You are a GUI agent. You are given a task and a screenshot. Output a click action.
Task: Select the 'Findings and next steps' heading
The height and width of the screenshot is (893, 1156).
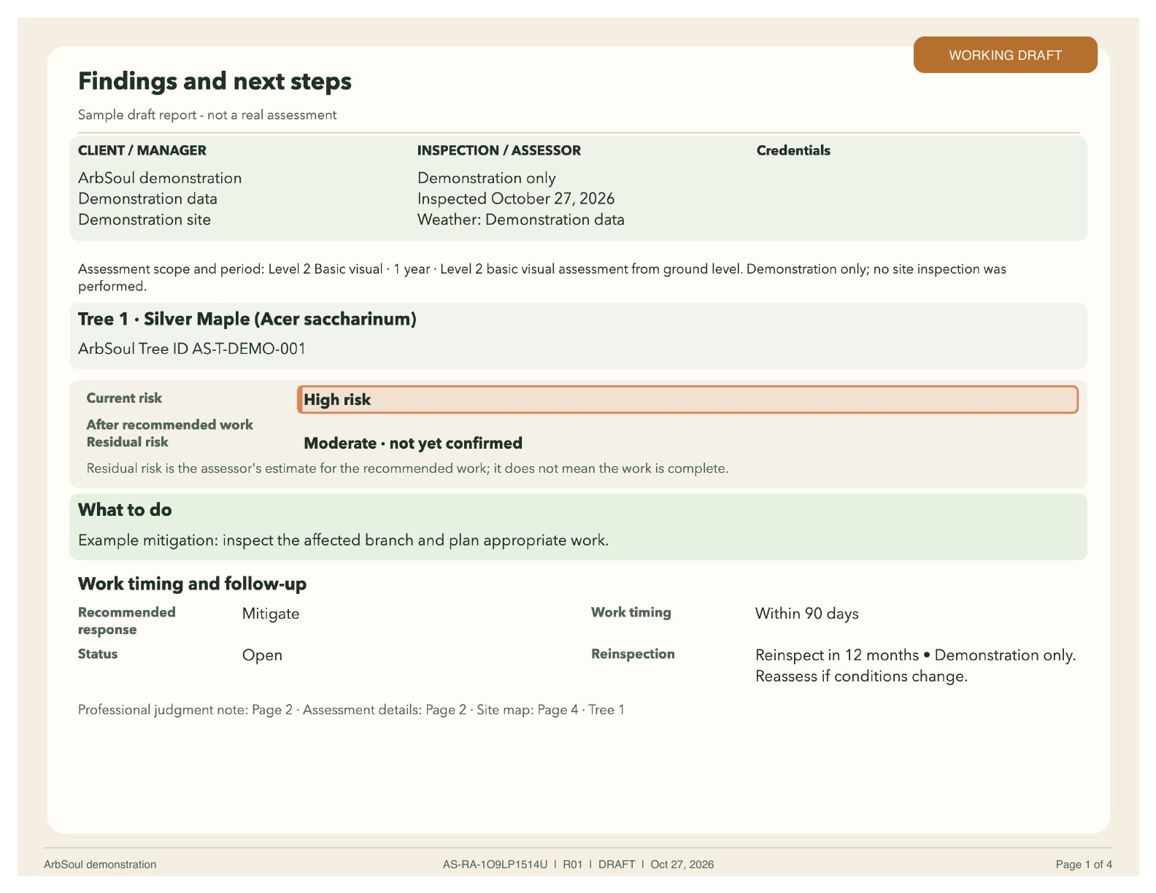point(215,81)
